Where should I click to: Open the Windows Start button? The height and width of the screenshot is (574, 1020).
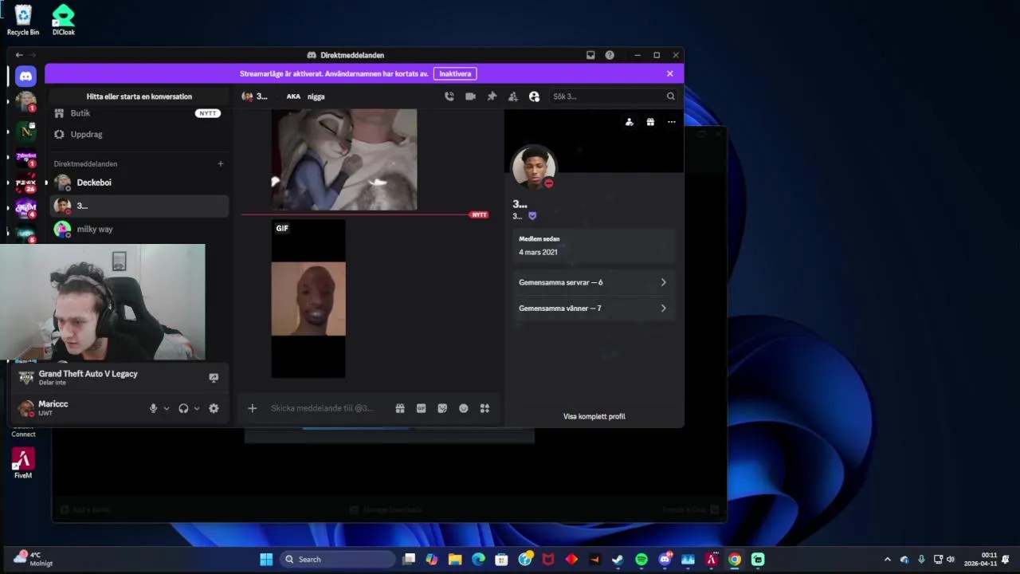coord(266,559)
